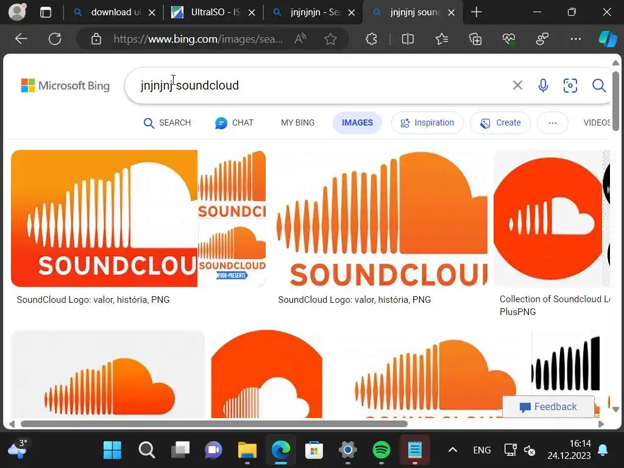The image size is (624, 468).
Task: Add page to favorites star icon
Action: click(330, 39)
